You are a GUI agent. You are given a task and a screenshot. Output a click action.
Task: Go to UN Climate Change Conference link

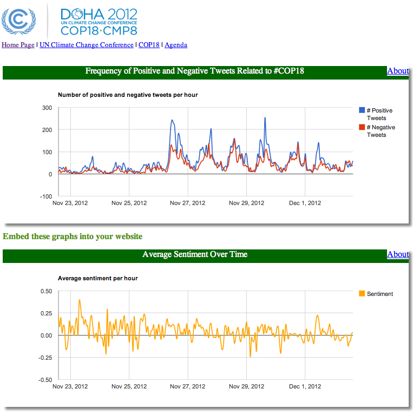[x=87, y=45]
